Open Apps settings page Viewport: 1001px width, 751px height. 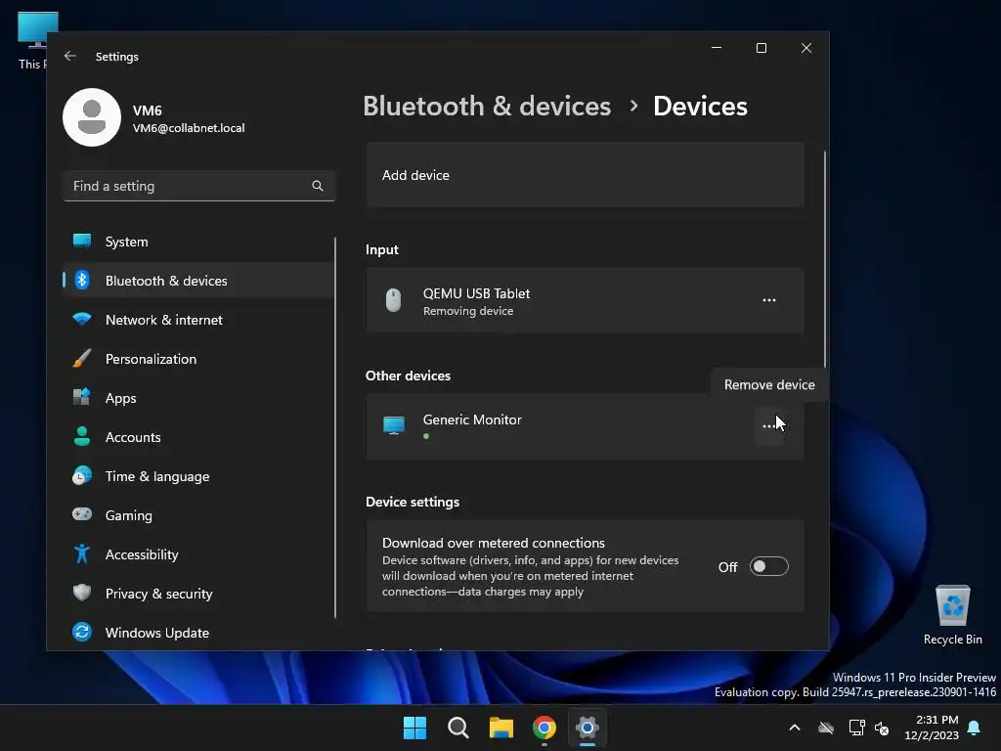click(x=197, y=398)
